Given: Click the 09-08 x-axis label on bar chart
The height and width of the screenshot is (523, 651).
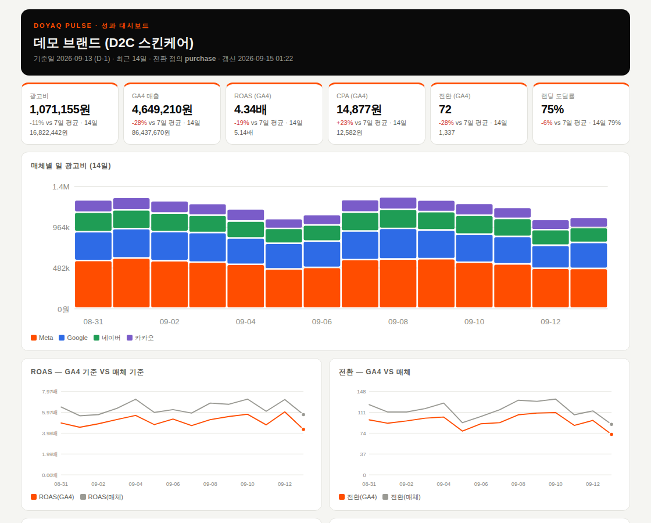Looking at the screenshot, I should (398, 322).
